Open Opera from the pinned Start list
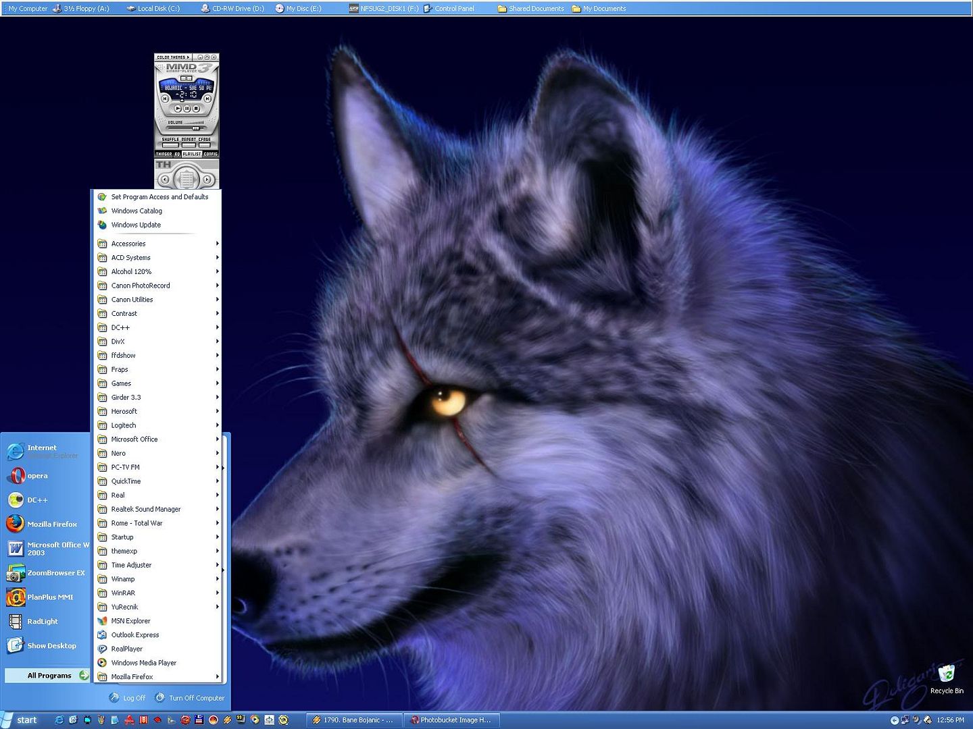Viewport: 973px width, 729px height. click(37, 476)
